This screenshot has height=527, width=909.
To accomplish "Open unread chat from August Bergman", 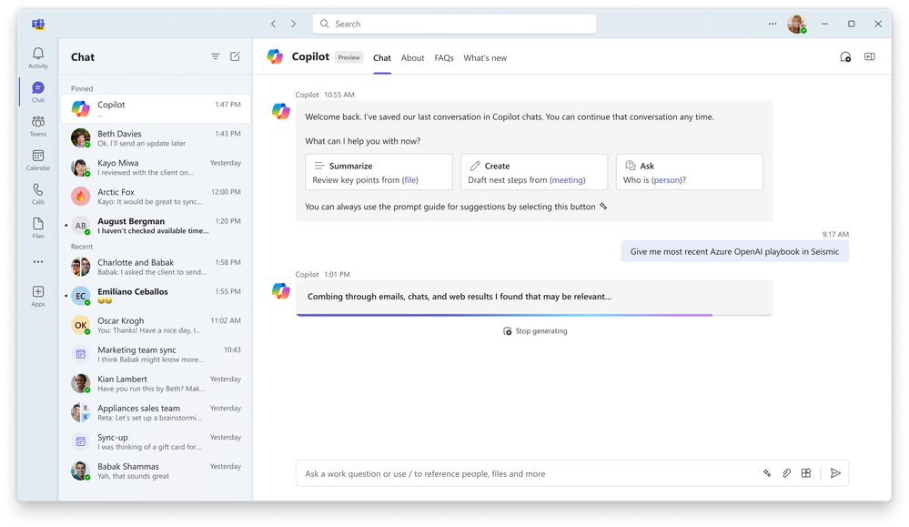I will 156,226.
